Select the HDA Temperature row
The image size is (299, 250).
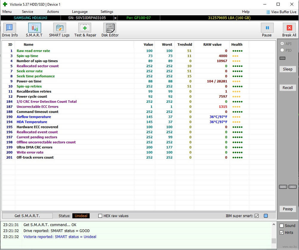tap(139, 122)
